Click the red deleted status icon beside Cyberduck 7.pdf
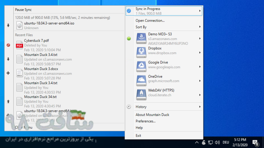The width and height of the screenshot is (264, 148). [x=8, y=45]
